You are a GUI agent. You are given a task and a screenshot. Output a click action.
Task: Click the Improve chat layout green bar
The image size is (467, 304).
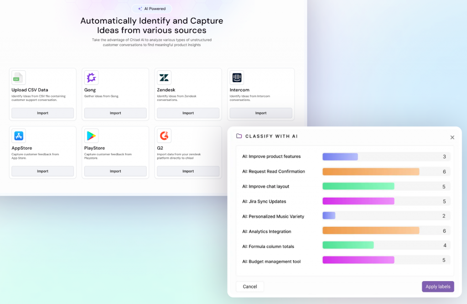[x=358, y=186]
